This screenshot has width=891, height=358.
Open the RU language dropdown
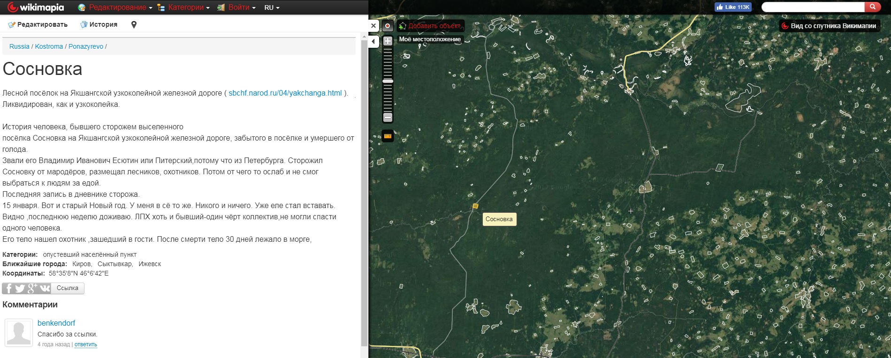click(x=272, y=7)
